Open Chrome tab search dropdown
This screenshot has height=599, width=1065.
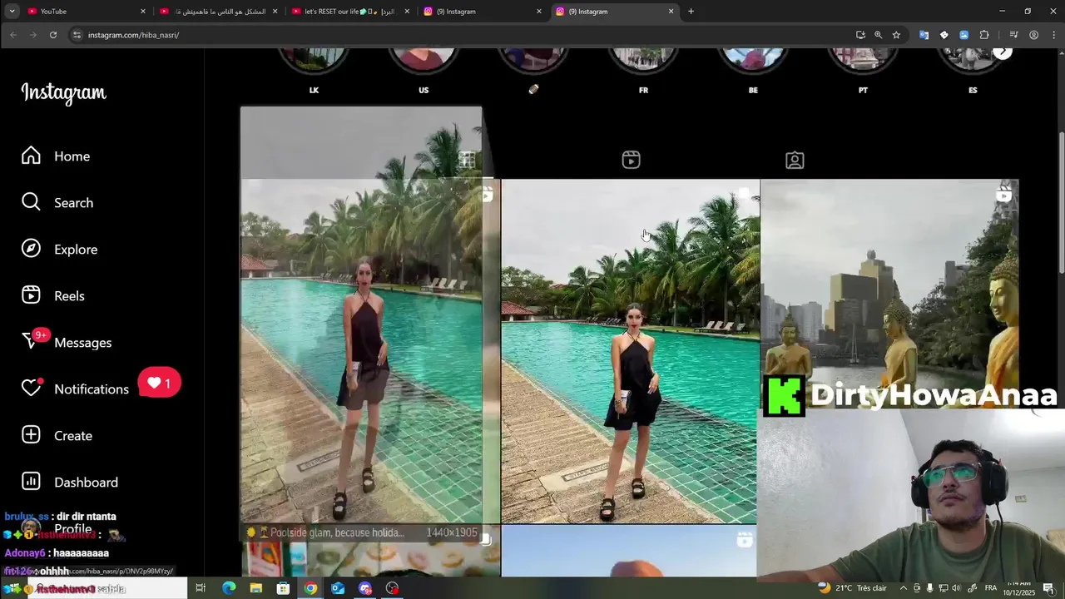[x=12, y=12]
